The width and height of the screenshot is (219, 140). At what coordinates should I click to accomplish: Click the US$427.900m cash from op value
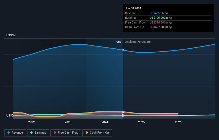coord(159,27)
